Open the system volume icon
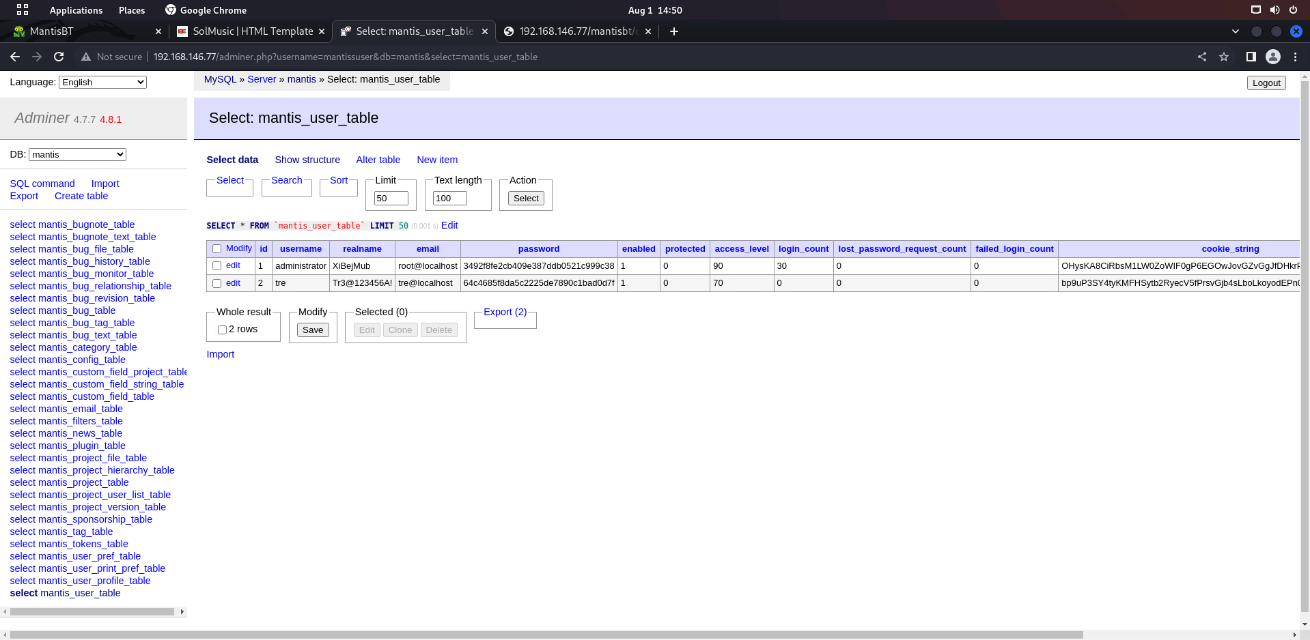The image size is (1310, 640). tap(1274, 10)
